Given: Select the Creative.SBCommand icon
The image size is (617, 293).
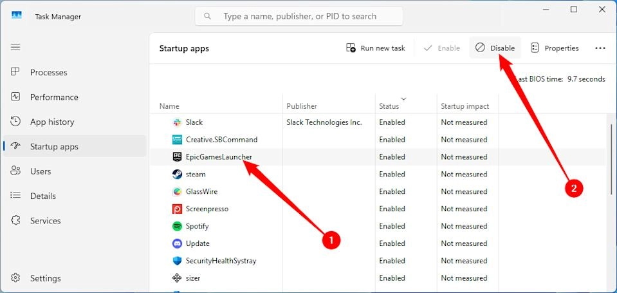Looking at the screenshot, I should pos(177,140).
